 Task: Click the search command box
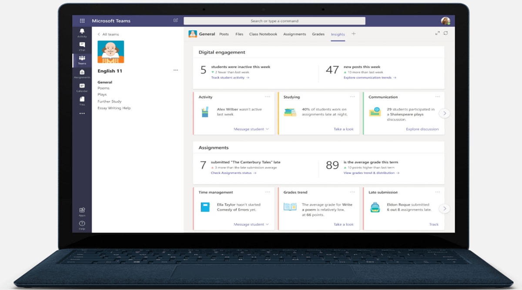tap(274, 21)
